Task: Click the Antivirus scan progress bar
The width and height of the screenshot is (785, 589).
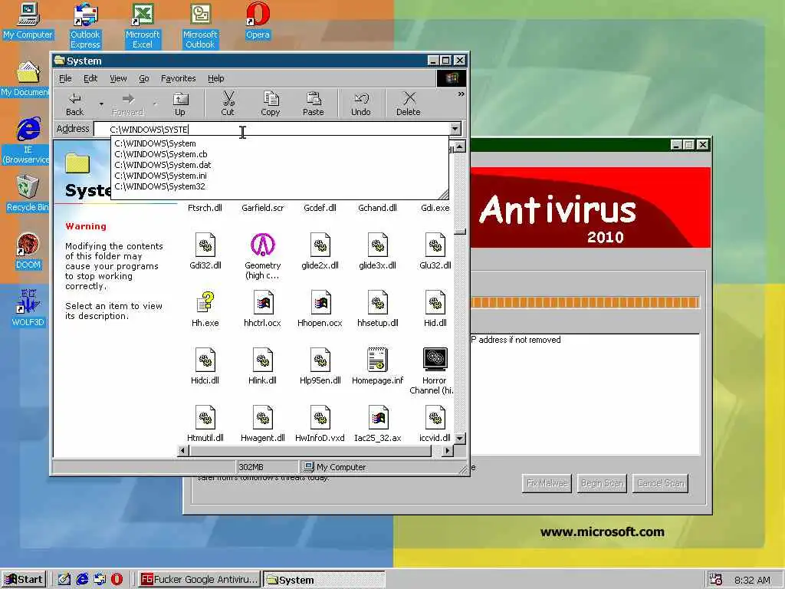Action: point(585,302)
